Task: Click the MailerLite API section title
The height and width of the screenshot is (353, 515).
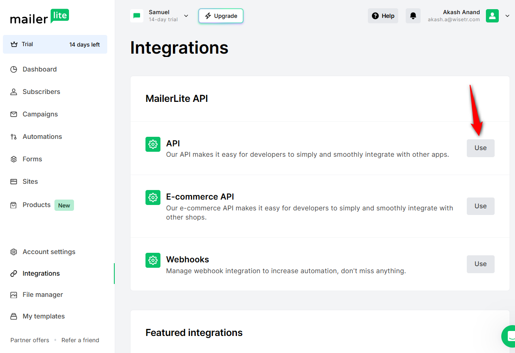Action: click(x=177, y=99)
